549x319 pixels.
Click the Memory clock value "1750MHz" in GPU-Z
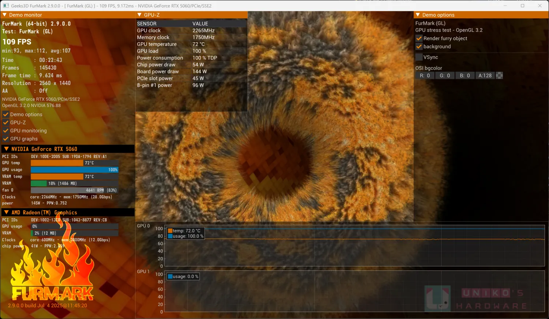(203, 37)
